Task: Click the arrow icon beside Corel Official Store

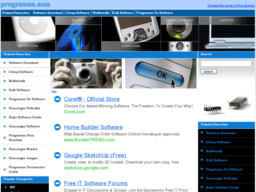Action: click(x=57, y=99)
